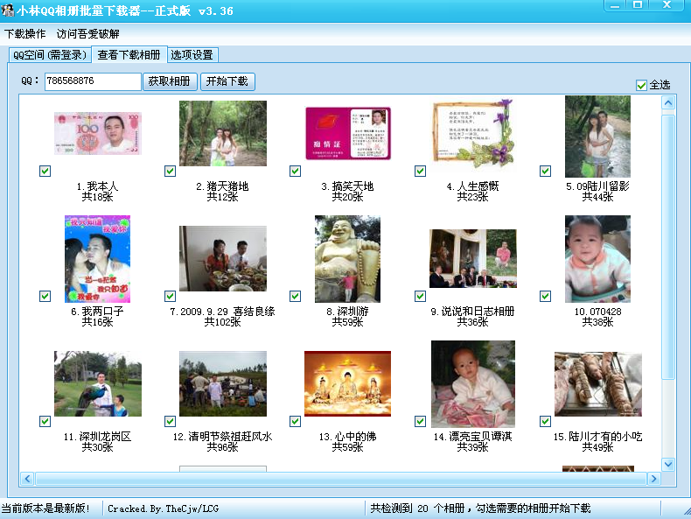Viewport: 691px width, 519px height.
Task: Uncheck album 4. 人生感慨 checkbox
Action: click(x=421, y=171)
